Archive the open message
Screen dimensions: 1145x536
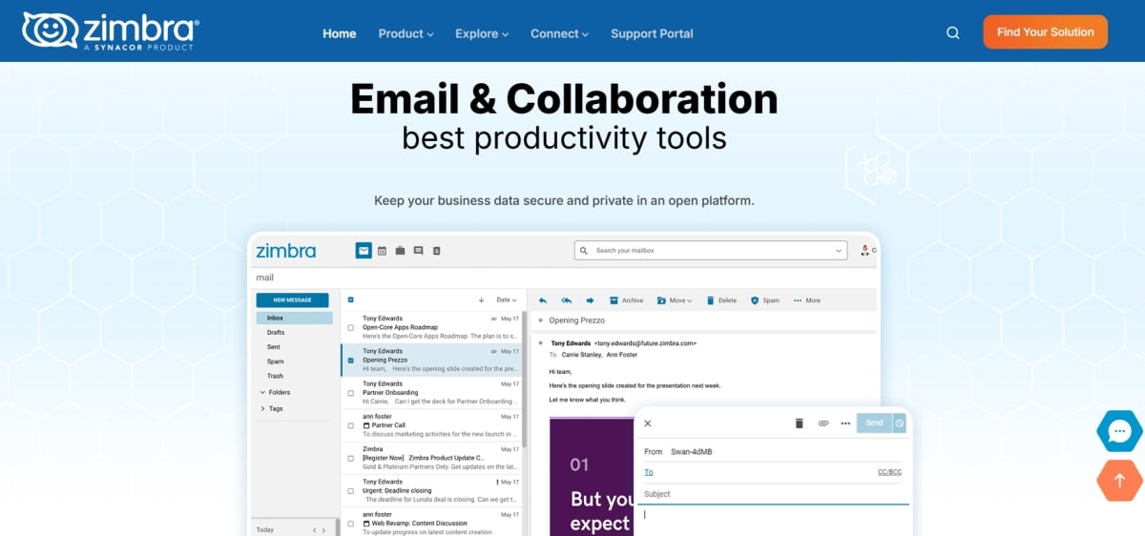click(626, 300)
